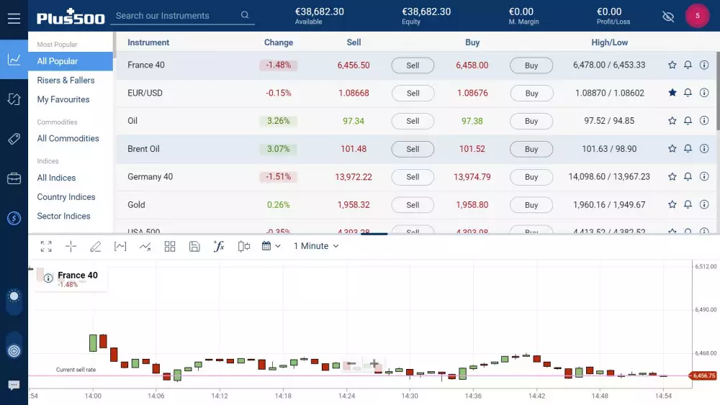Screen dimensions: 720x405
Task: Open My Favourites list
Action: pos(63,99)
